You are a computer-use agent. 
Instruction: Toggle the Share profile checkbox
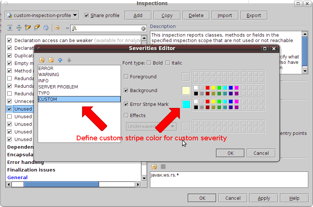point(87,15)
